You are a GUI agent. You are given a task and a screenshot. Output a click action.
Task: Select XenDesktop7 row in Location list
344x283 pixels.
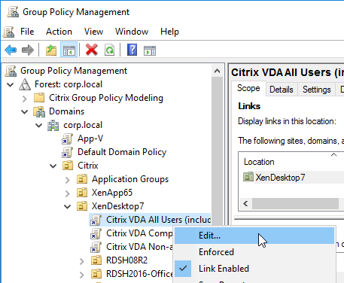(280, 178)
